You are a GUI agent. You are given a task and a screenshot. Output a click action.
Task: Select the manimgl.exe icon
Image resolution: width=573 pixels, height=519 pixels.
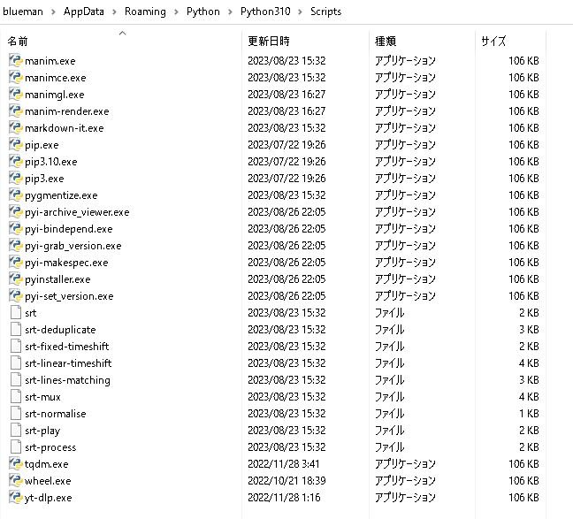click(x=16, y=94)
